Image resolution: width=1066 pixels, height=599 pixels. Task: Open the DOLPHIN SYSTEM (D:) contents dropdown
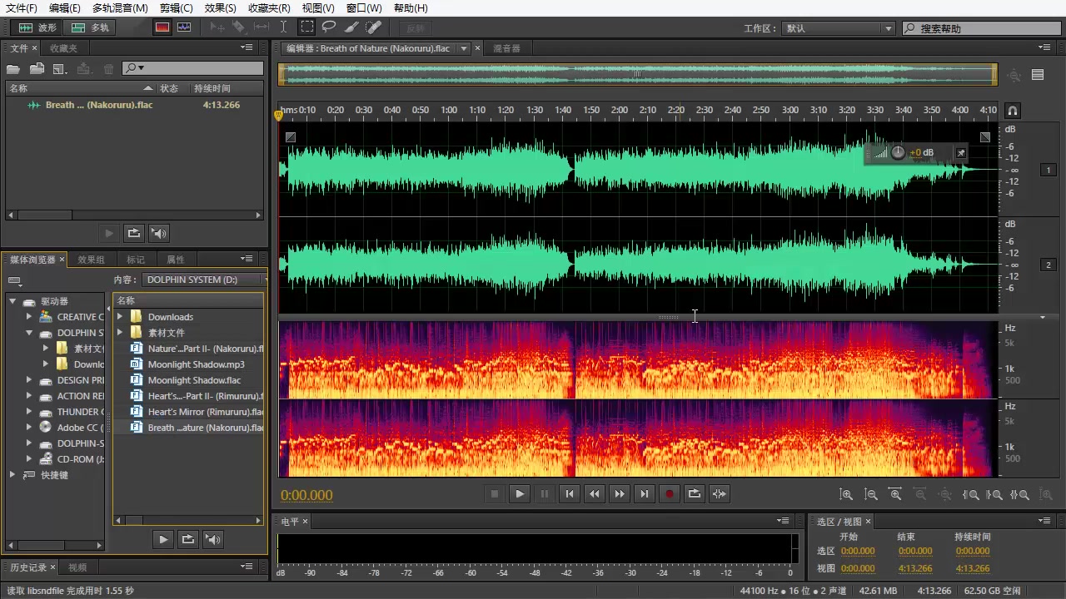click(204, 280)
